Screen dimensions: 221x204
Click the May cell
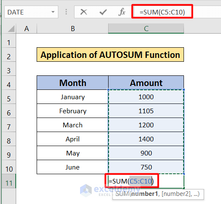coord(72,153)
